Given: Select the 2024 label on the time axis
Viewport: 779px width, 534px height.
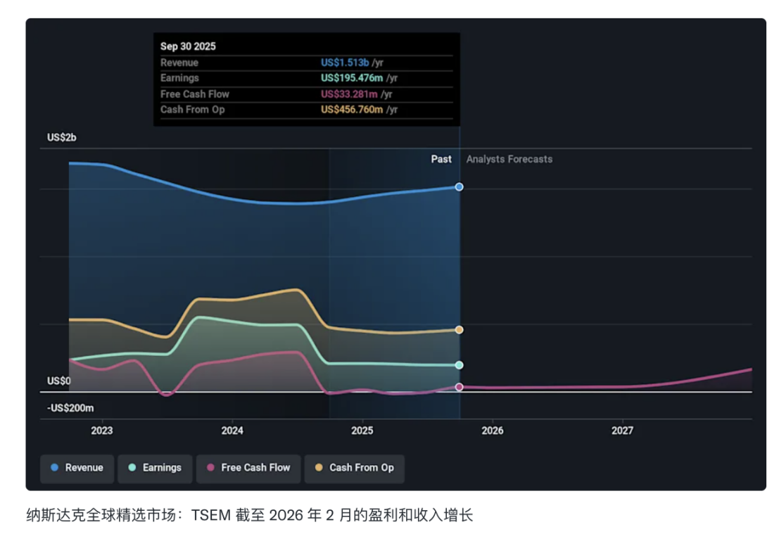Looking at the screenshot, I should pos(232,431).
